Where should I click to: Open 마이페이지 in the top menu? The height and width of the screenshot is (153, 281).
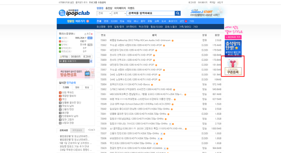(120, 8)
